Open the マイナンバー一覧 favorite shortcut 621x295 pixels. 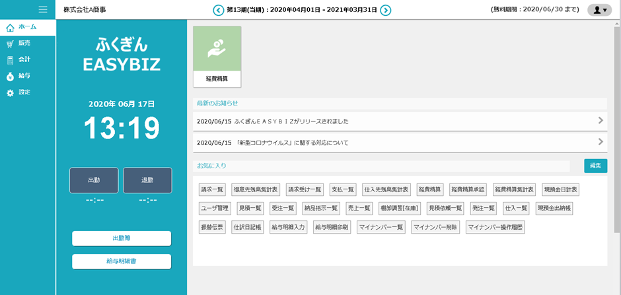tap(381, 228)
